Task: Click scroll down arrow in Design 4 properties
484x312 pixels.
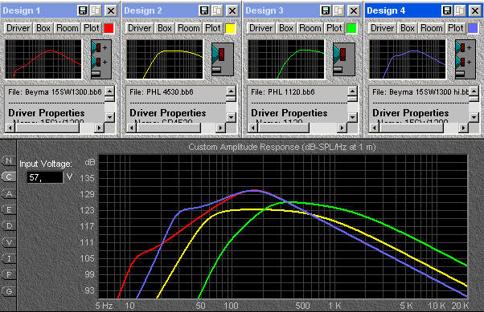Action: (474, 117)
